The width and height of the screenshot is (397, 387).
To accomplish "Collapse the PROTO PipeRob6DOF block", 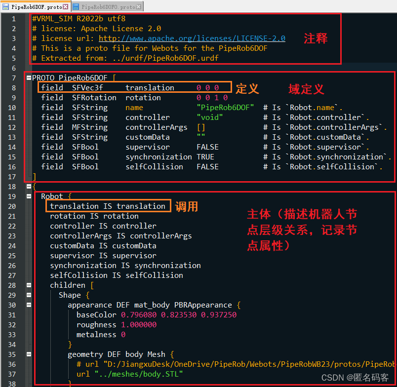I will pyautogui.click(x=29, y=77).
